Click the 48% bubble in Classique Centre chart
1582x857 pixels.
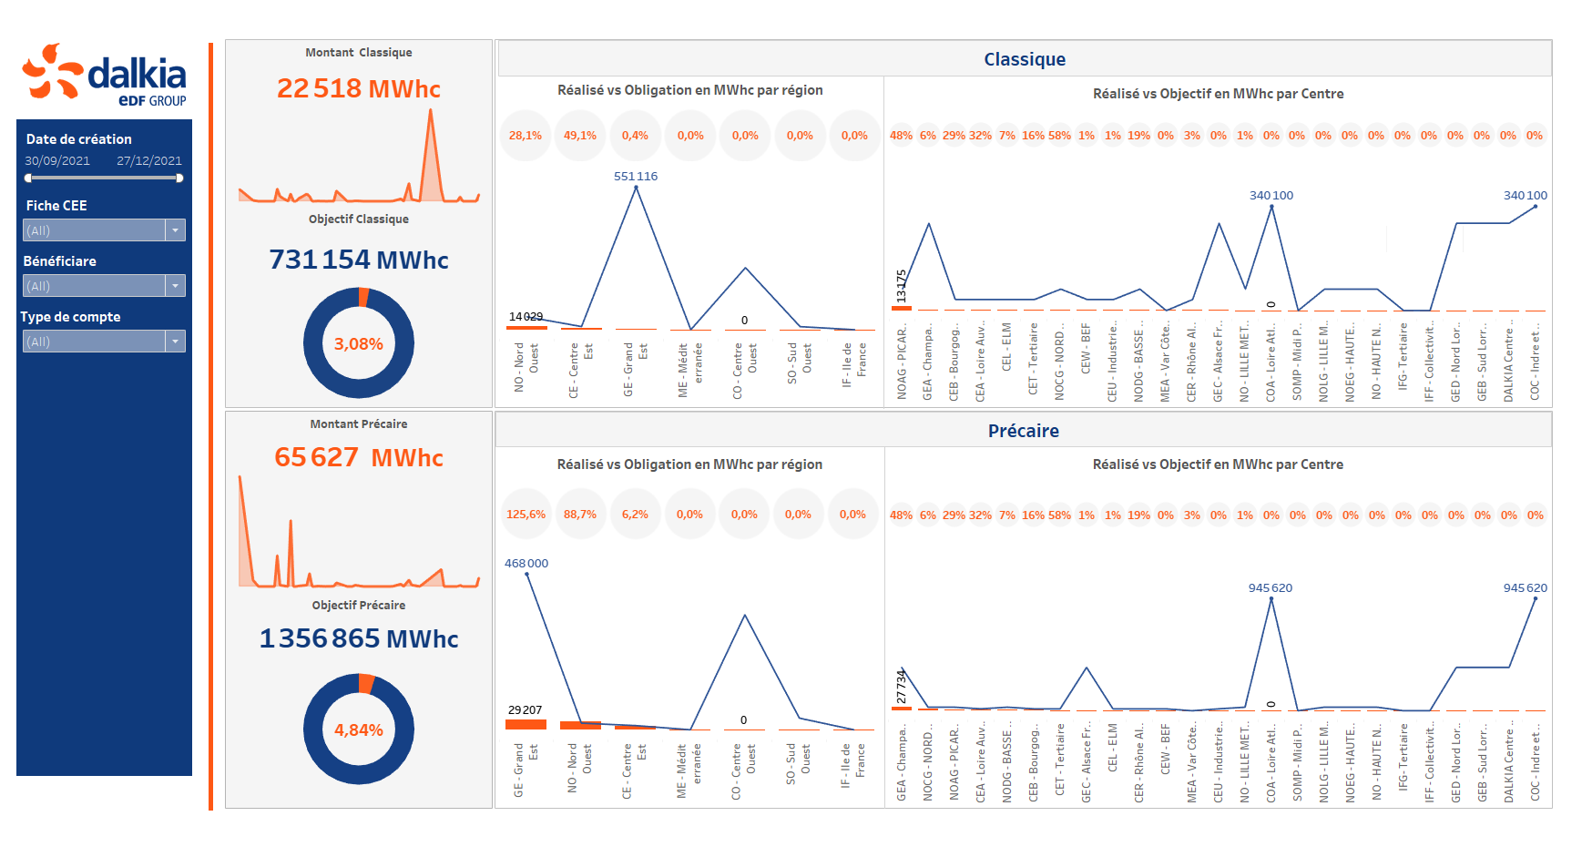click(901, 136)
